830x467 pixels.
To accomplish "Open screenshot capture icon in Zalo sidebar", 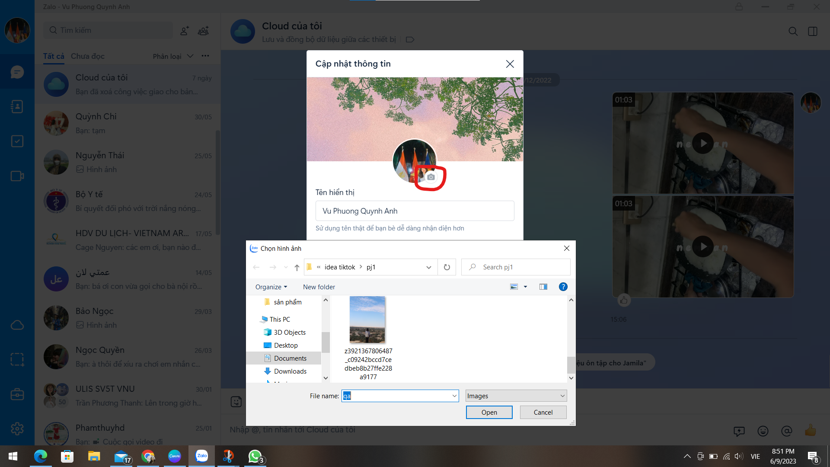I will click(x=17, y=359).
